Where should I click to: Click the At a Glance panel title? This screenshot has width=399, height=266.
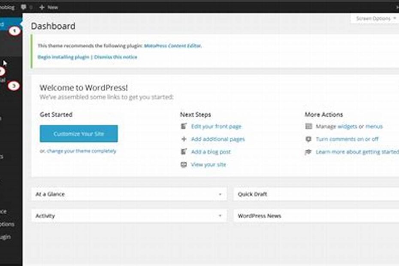50,194
